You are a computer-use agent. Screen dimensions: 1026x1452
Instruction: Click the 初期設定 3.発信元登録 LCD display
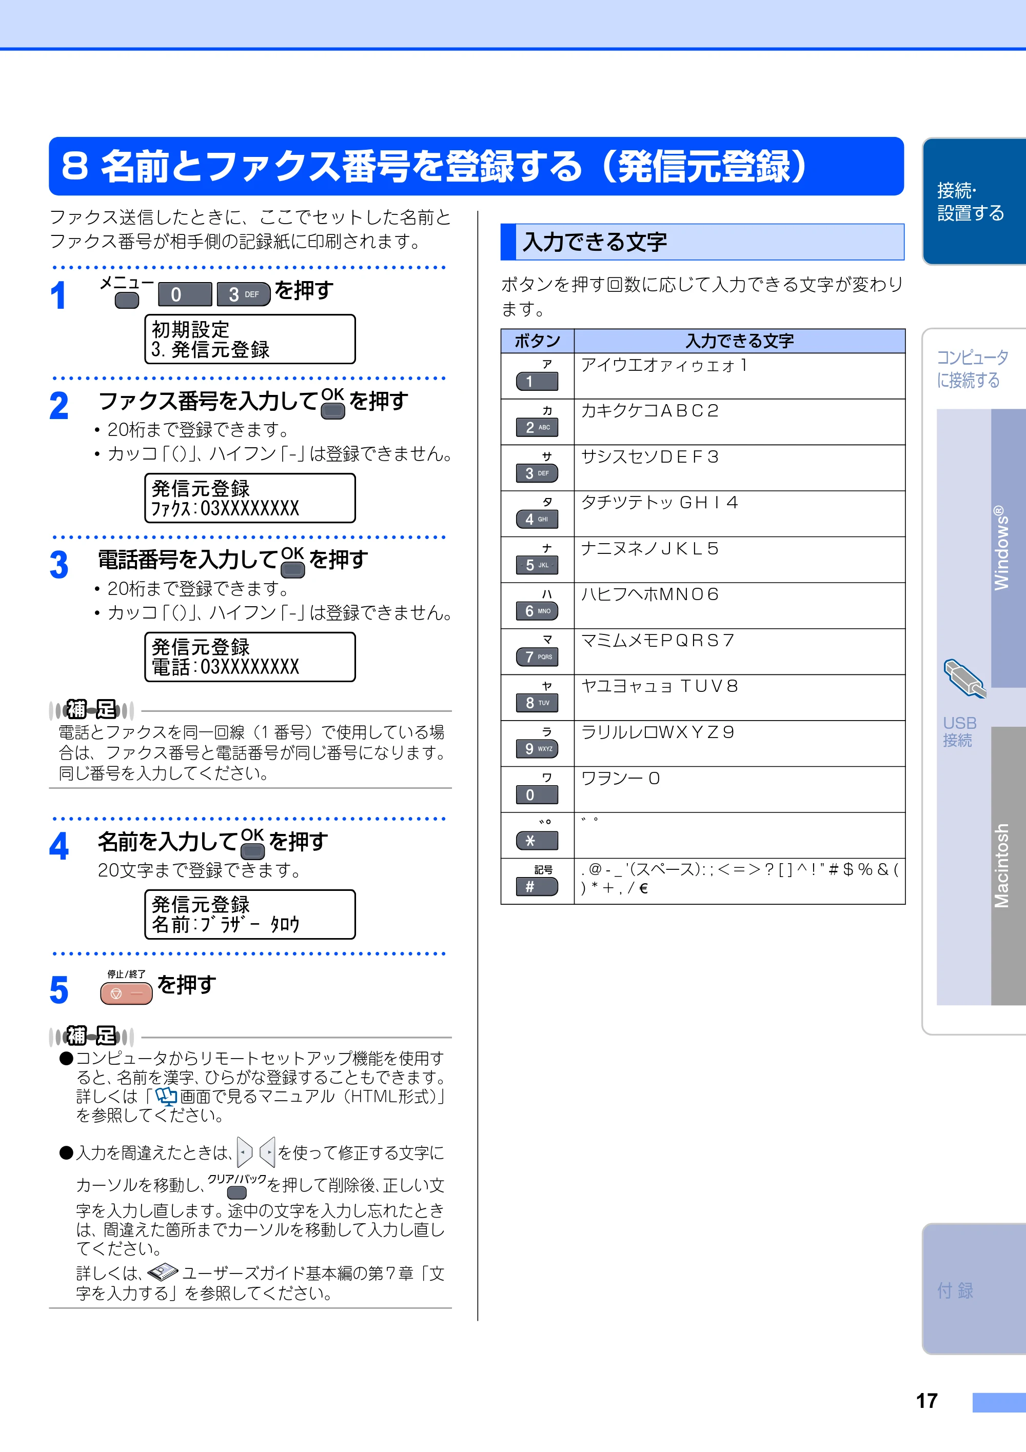pos(250,339)
